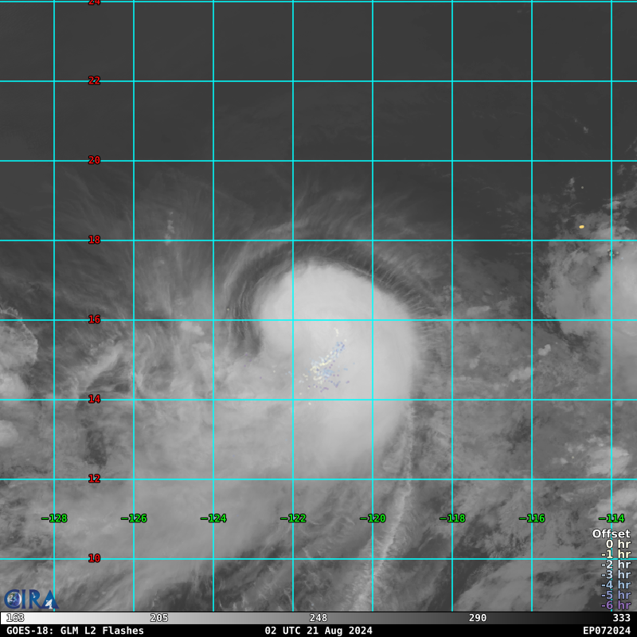Select the -3 hr legend entry

[x=616, y=574]
